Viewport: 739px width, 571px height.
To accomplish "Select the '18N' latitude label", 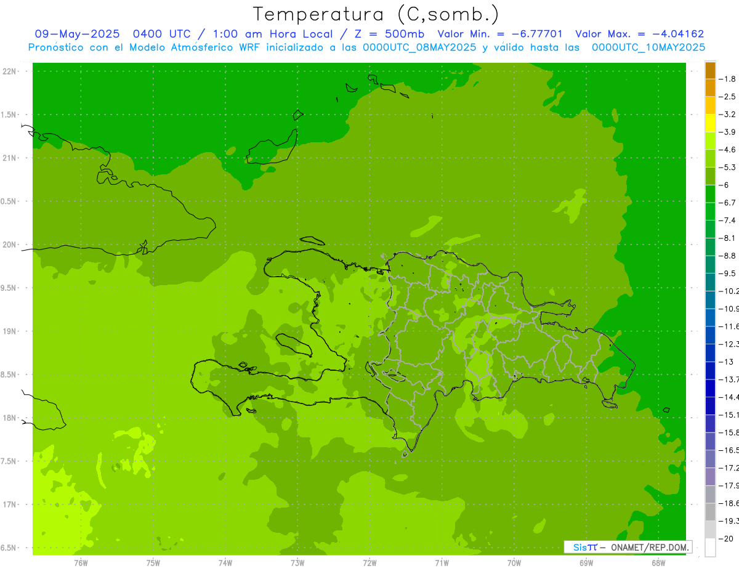I will coord(9,418).
